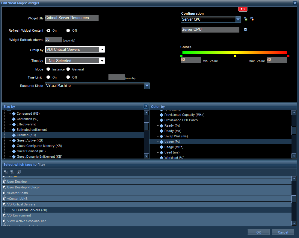Viewport: 299px width, 238px height.
Task: Click the Widget title input field
Action: [x=72, y=18]
